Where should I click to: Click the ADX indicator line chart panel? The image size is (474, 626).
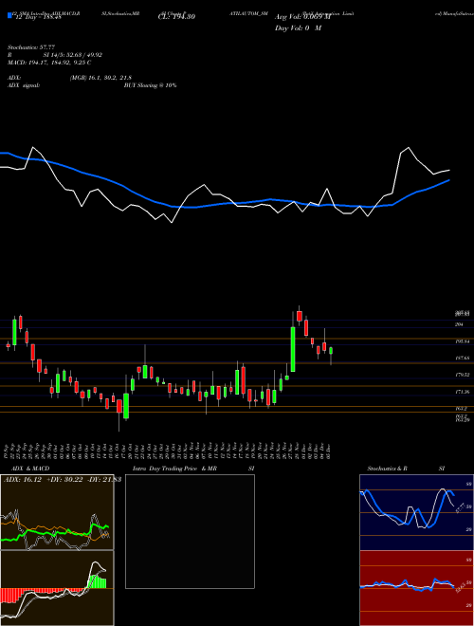click(x=57, y=512)
